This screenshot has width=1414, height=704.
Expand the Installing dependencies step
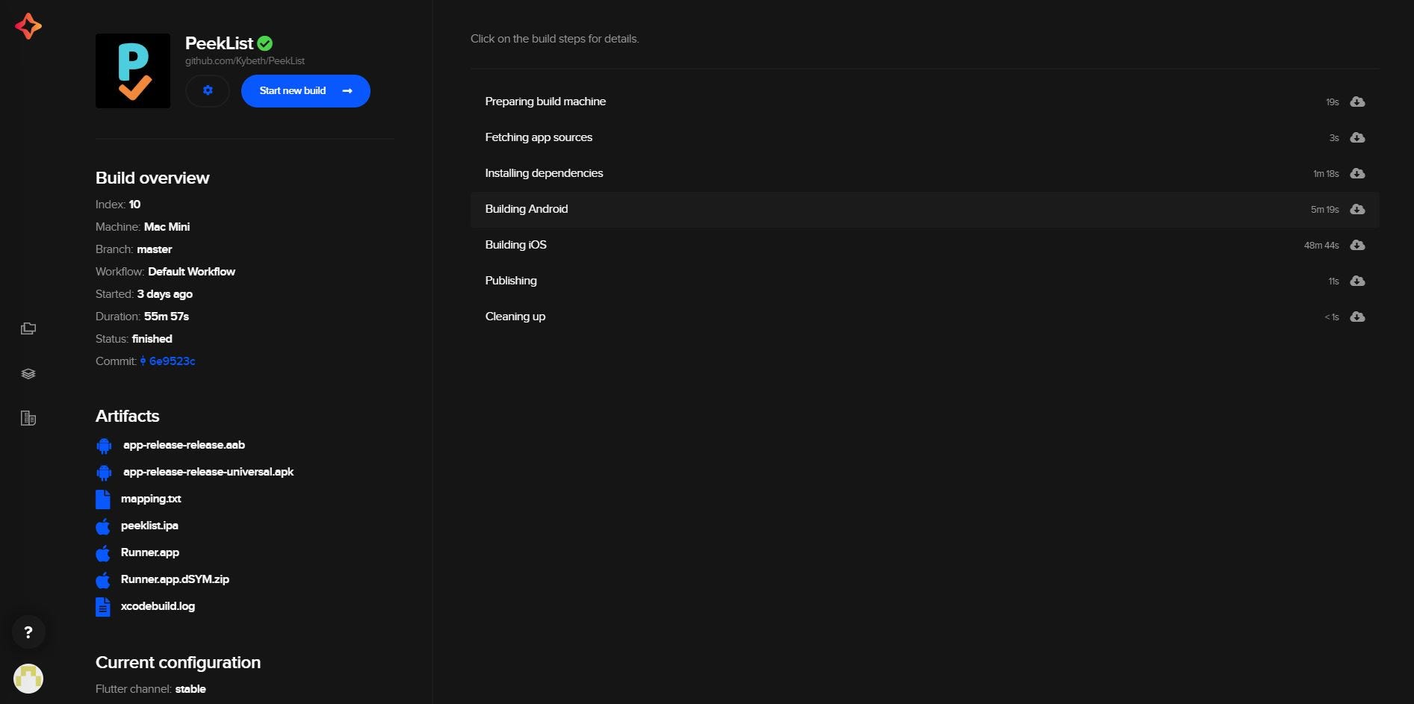[925, 173]
